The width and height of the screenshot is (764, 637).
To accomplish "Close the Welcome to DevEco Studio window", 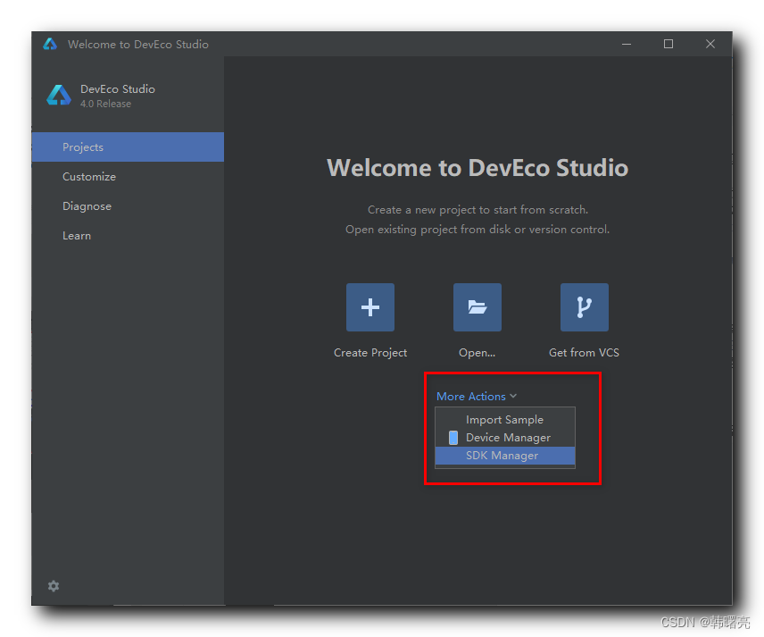I will click(710, 44).
